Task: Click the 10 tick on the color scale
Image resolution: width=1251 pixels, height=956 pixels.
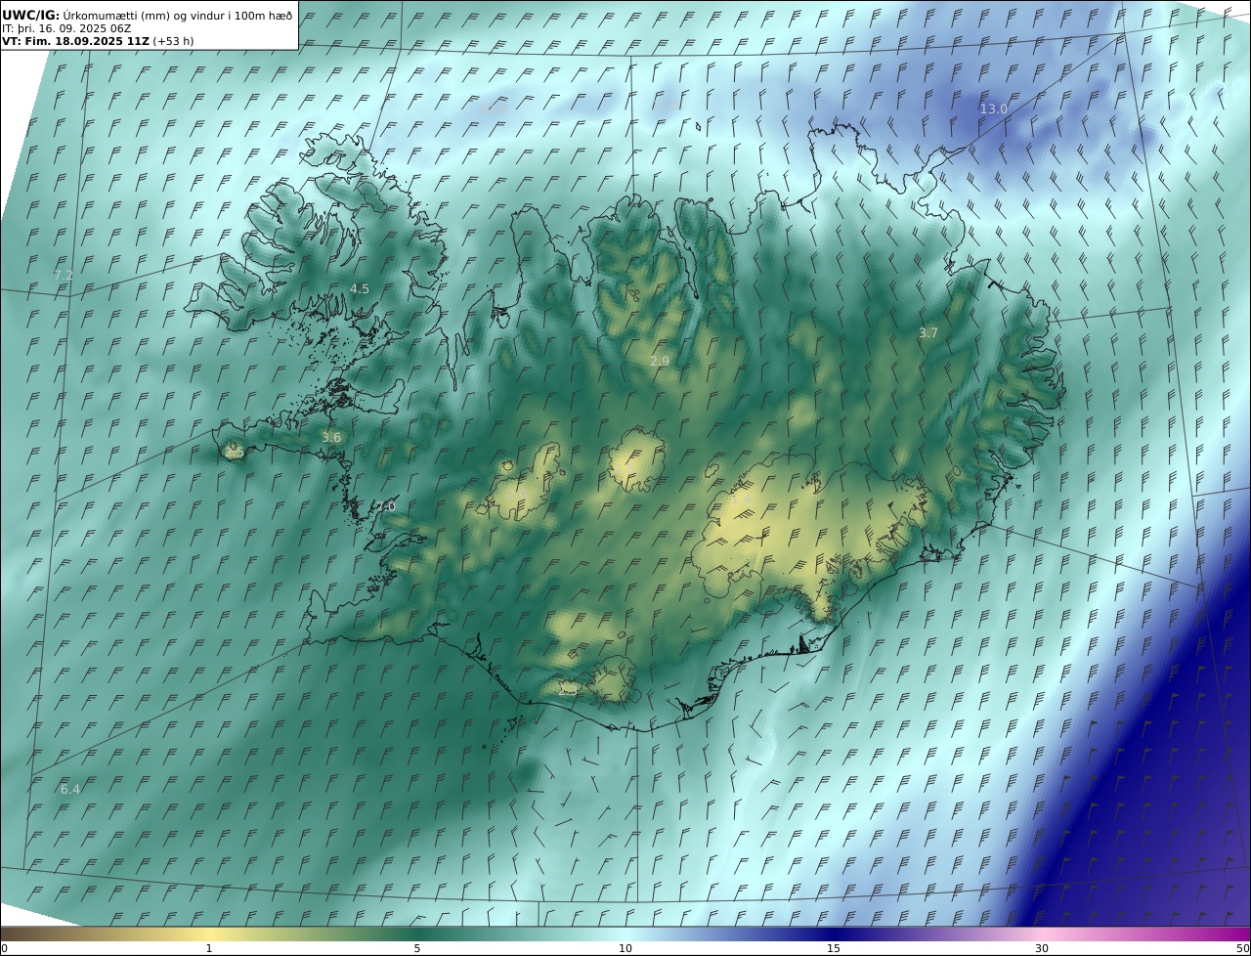Action: (x=625, y=948)
